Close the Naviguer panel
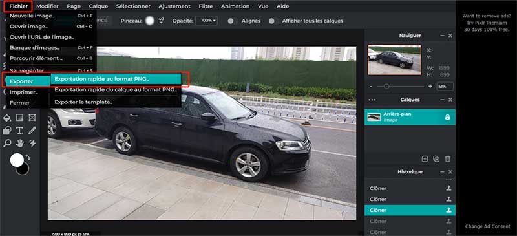The image size is (517, 236). point(450,36)
